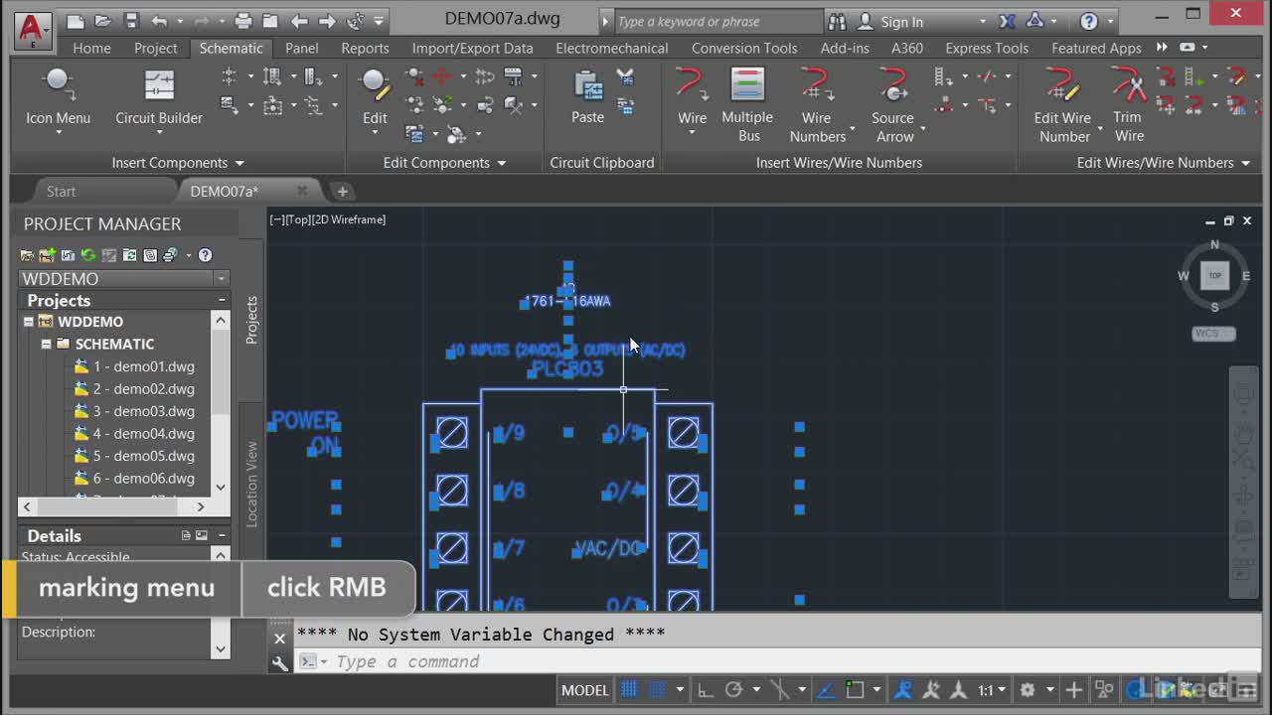Image resolution: width=1272 pixels, height=715 pixels.
Task: Click the command line wrench customize icon
Action: (x=280, y=662)
